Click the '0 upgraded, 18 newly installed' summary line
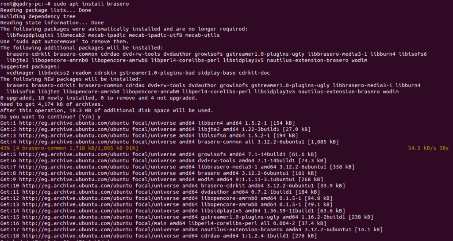453x241 pixels. click(99, 98)
